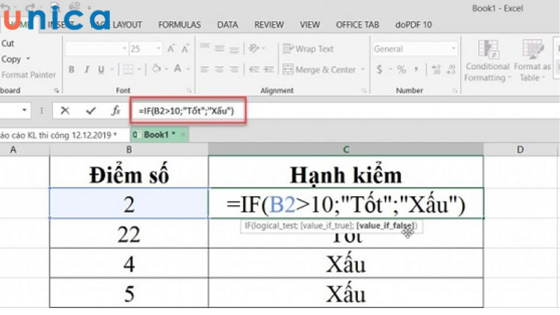560x315 pixels.
Task: Click Increase Indent icon
Action: click(x=269, y=69)
